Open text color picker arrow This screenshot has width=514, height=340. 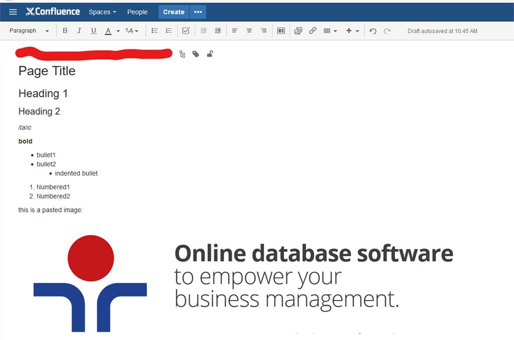coord(118,31)
